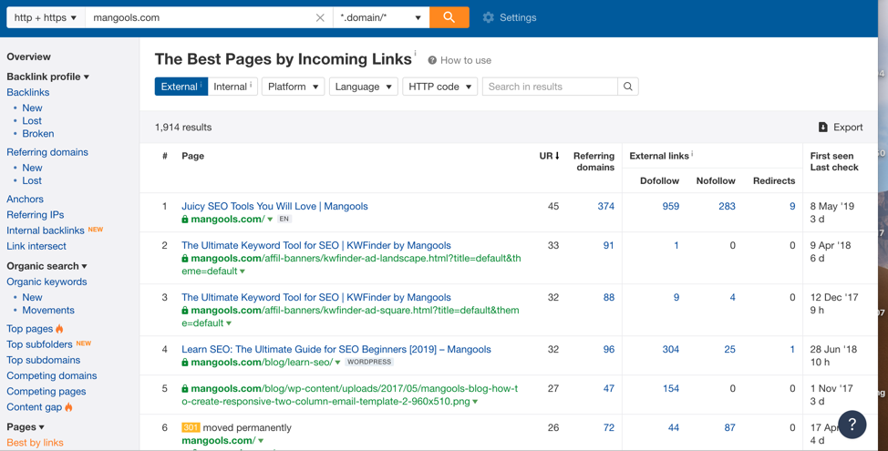Open Top subdomains report

pos(43,360)
